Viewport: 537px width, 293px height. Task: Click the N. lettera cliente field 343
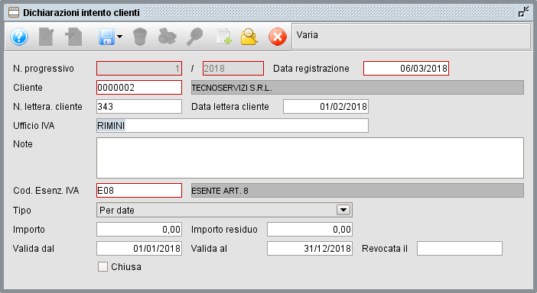point(139,107)
